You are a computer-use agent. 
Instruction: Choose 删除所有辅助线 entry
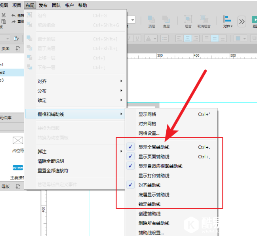click(171, 223)
